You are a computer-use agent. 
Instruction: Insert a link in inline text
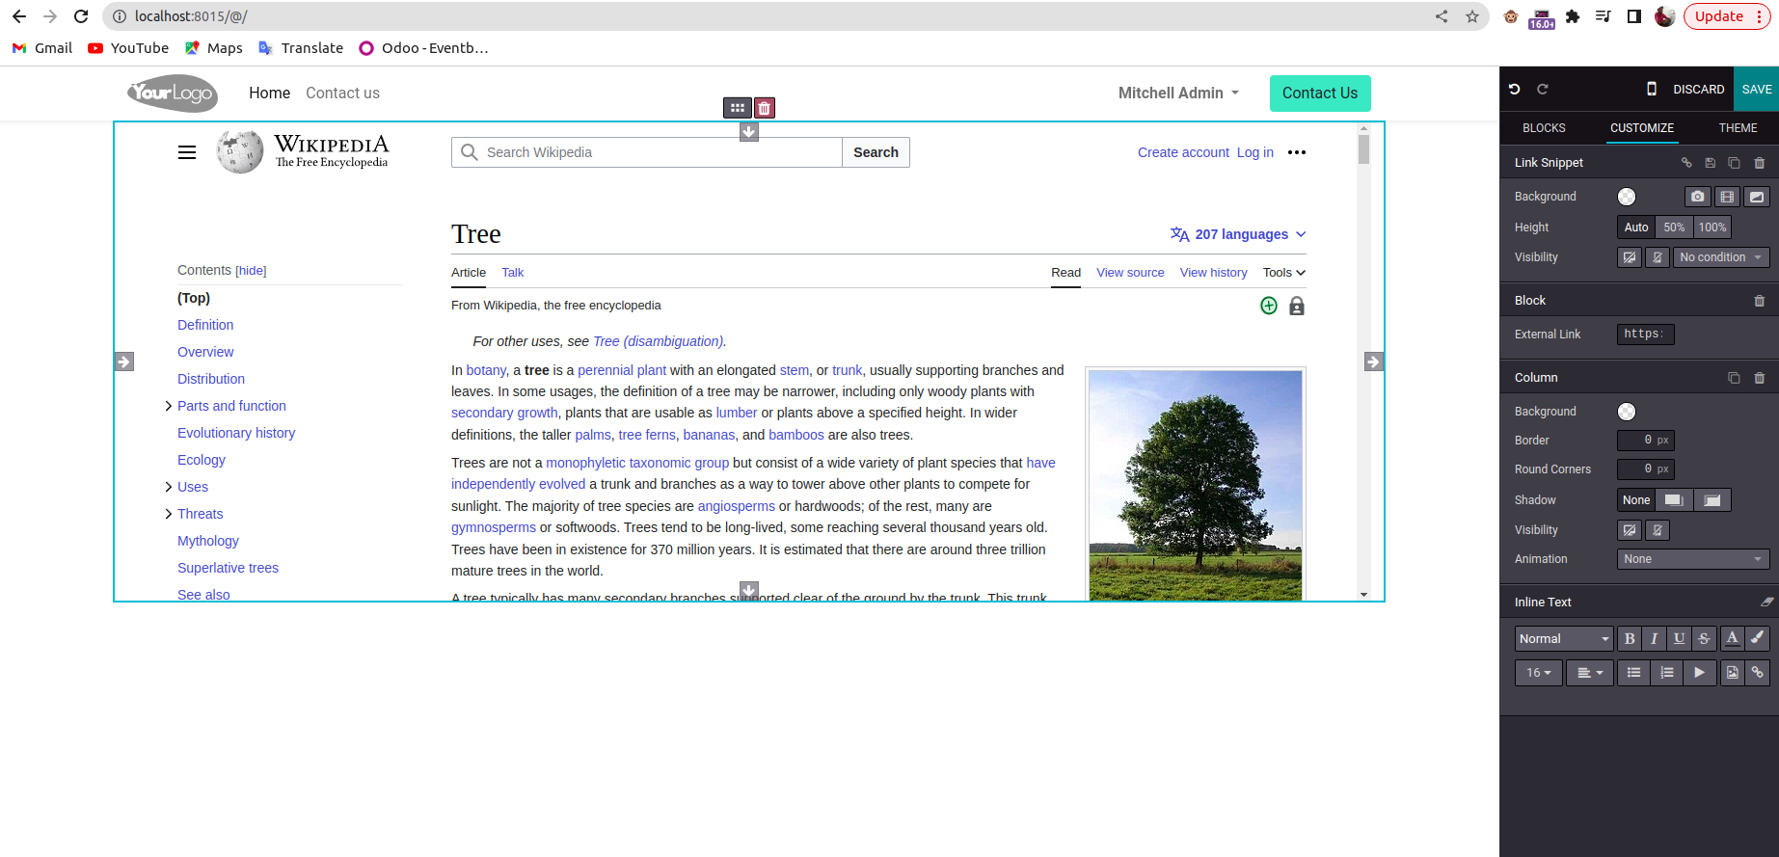1758,673
